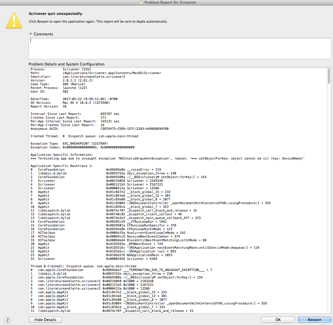Image resolution: width=333 pixels, height=325 pixels.
Task: Click Application Specific Backtrace 1 heading
Action: [x=62, y=166]
